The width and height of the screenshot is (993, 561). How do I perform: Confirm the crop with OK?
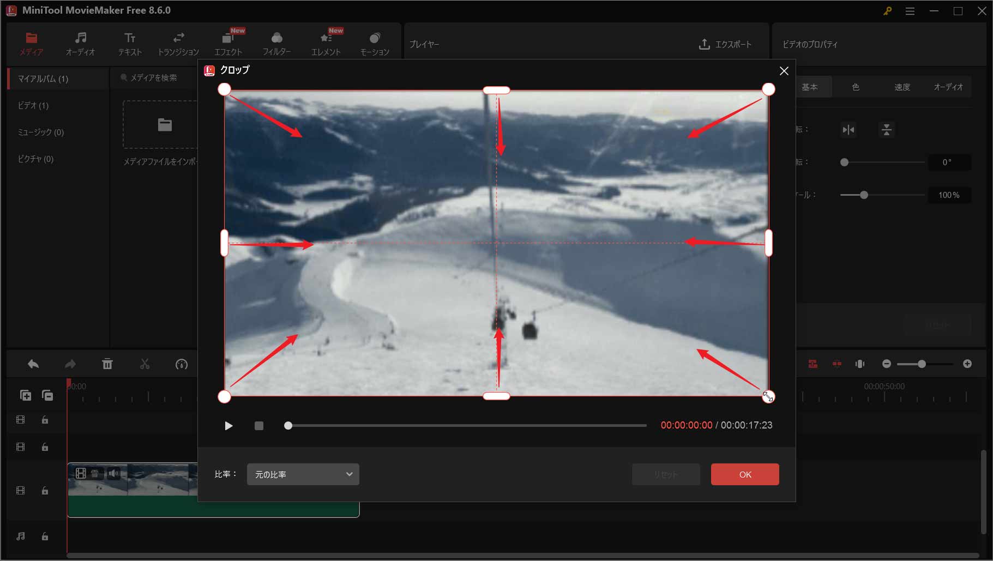(x=745, y=474)
